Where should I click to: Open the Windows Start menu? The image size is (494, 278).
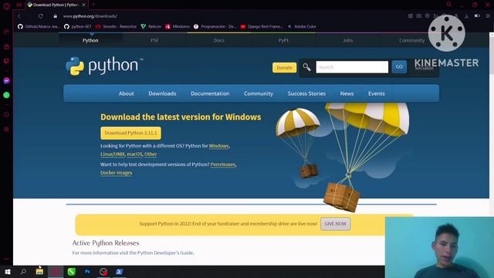(8, 272)
